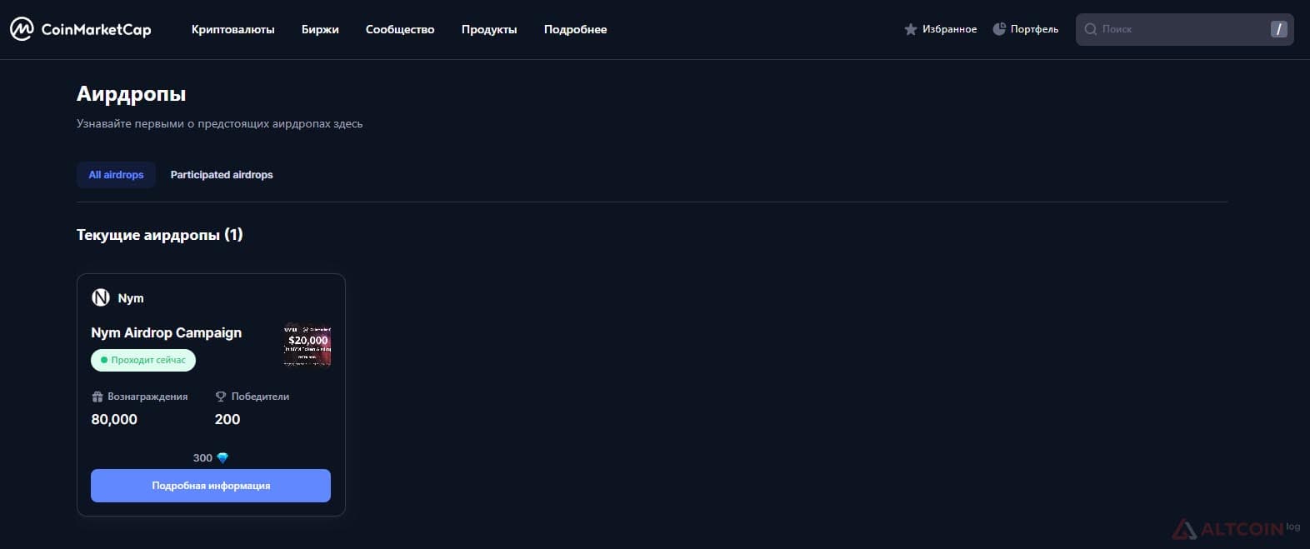The image size is (1310, 549).
Task: Switch to Participated airdrops tab
Action: click(222, 175)
